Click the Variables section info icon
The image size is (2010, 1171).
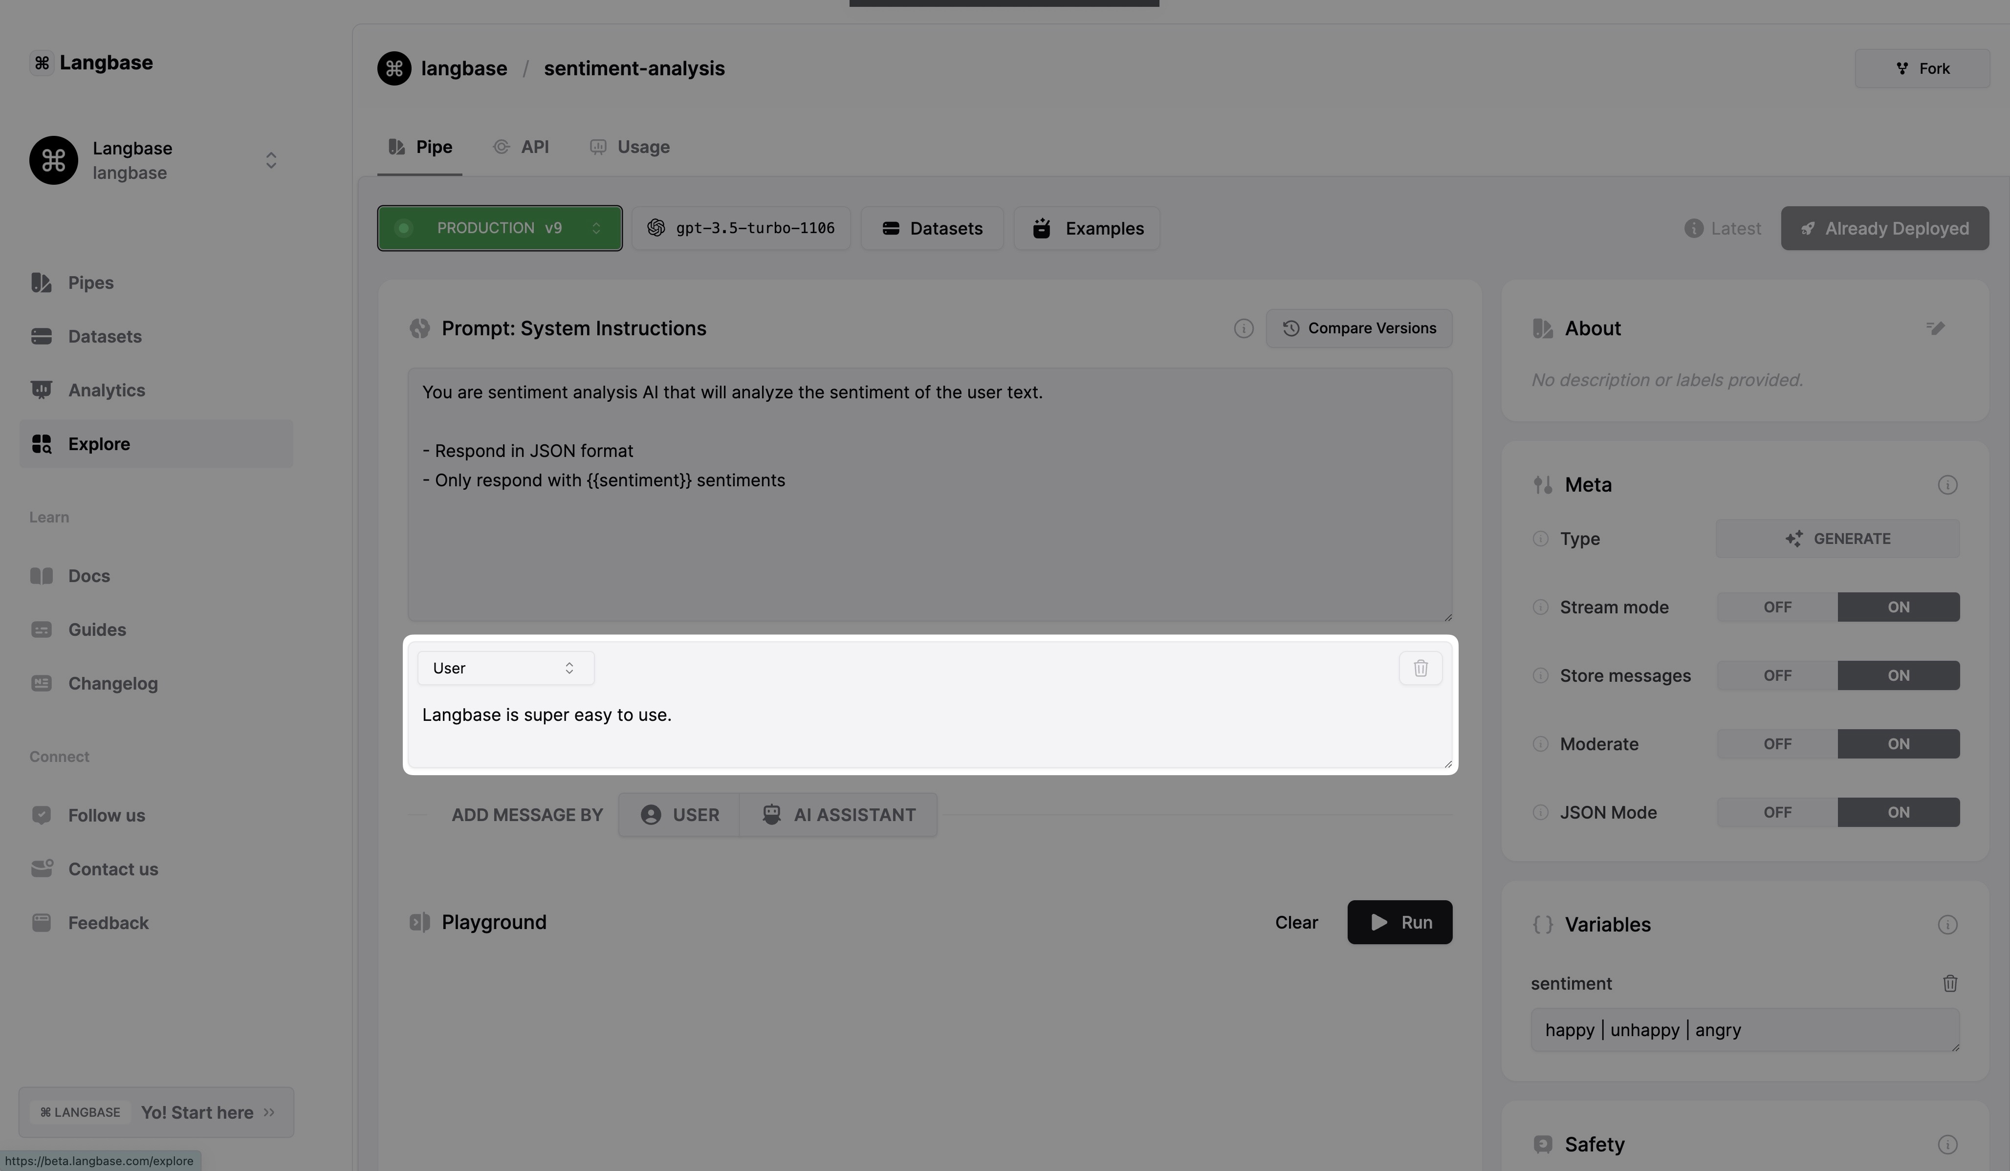click(1947, 925)
